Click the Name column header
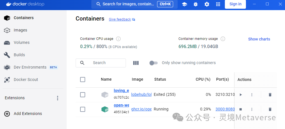The height and width of the screenshot is (129, 285). tap(106, 80)
